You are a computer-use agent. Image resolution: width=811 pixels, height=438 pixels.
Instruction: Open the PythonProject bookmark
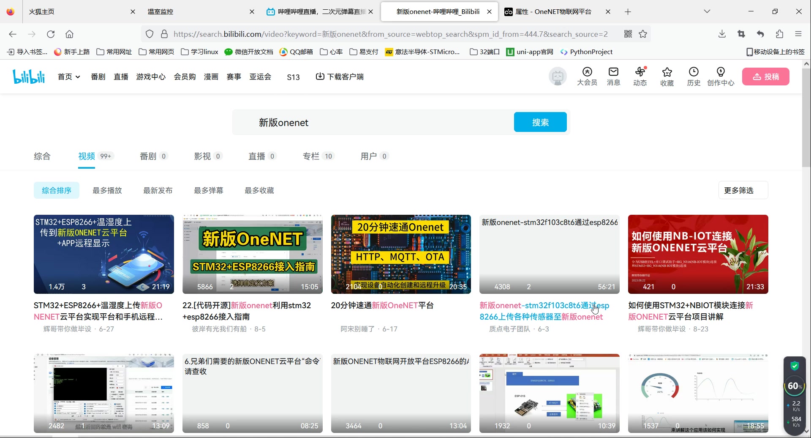click(x=587, y=52)
